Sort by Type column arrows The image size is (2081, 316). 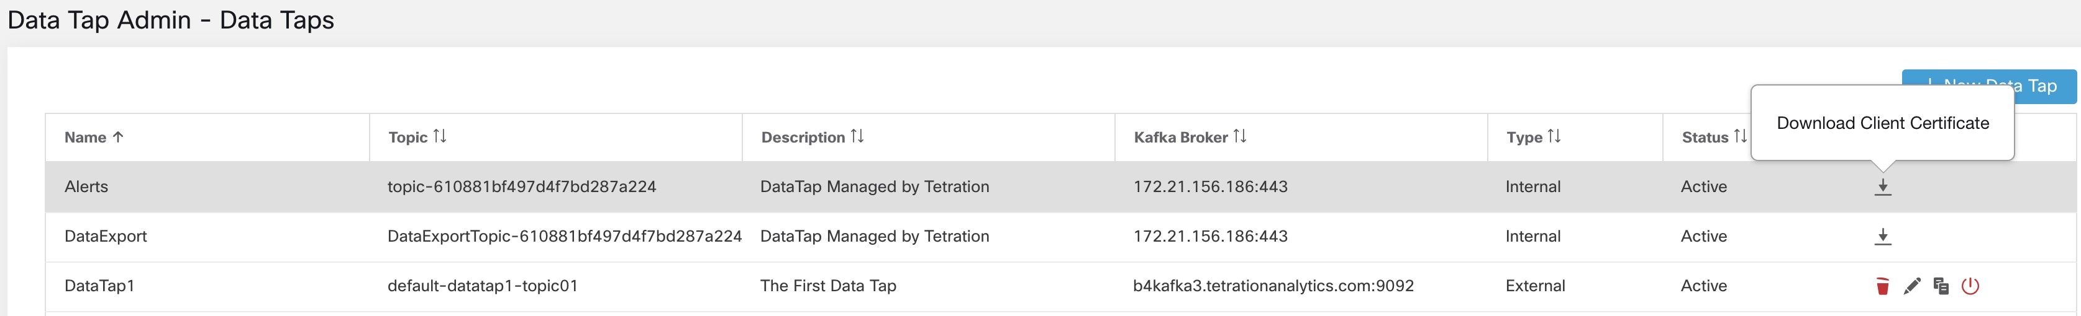(1554, 136)
